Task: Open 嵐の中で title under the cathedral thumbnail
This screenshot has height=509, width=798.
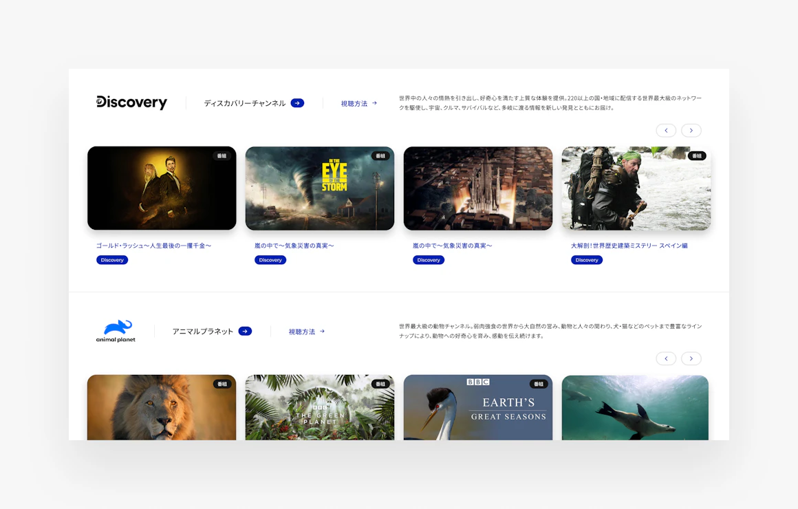Action: click(x=453, y=246)
